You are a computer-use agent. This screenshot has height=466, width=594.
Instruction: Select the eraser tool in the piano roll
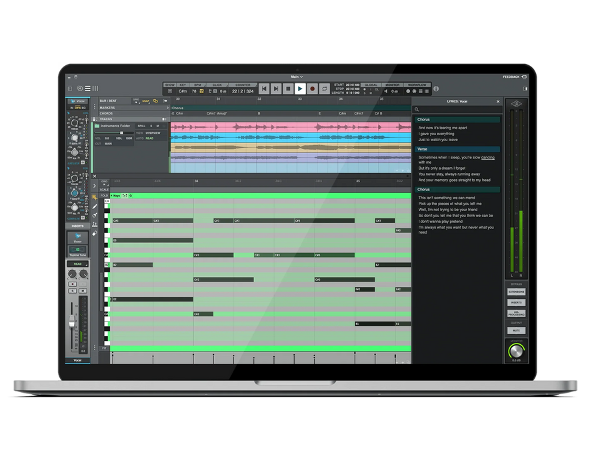point(95,234)
